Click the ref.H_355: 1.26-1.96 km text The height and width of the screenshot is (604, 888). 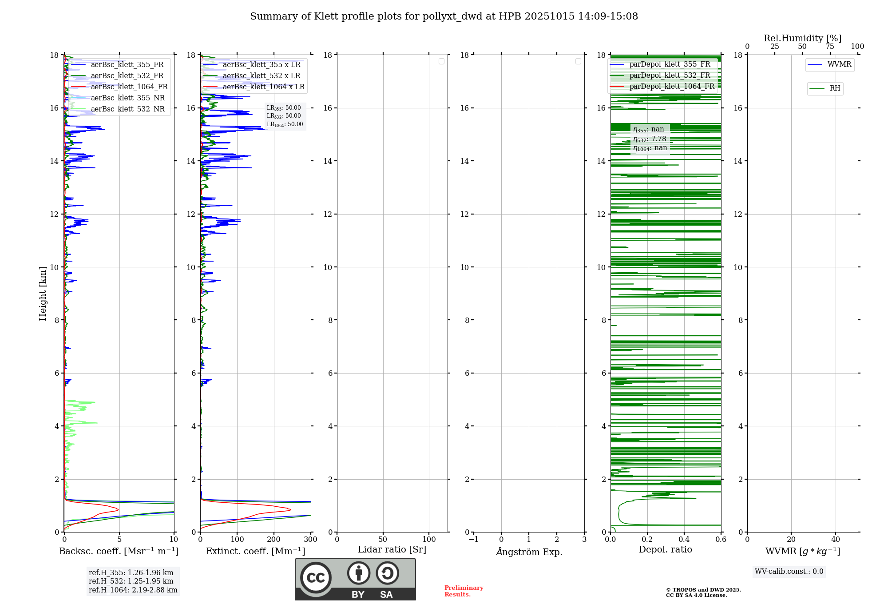coord(131,572)
